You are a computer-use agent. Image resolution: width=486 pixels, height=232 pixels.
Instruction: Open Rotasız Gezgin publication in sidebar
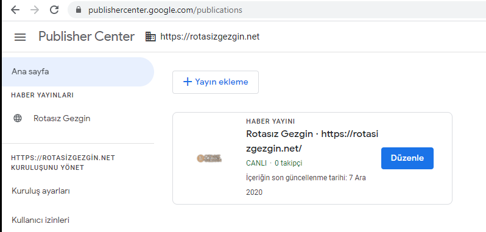[62, 118]
